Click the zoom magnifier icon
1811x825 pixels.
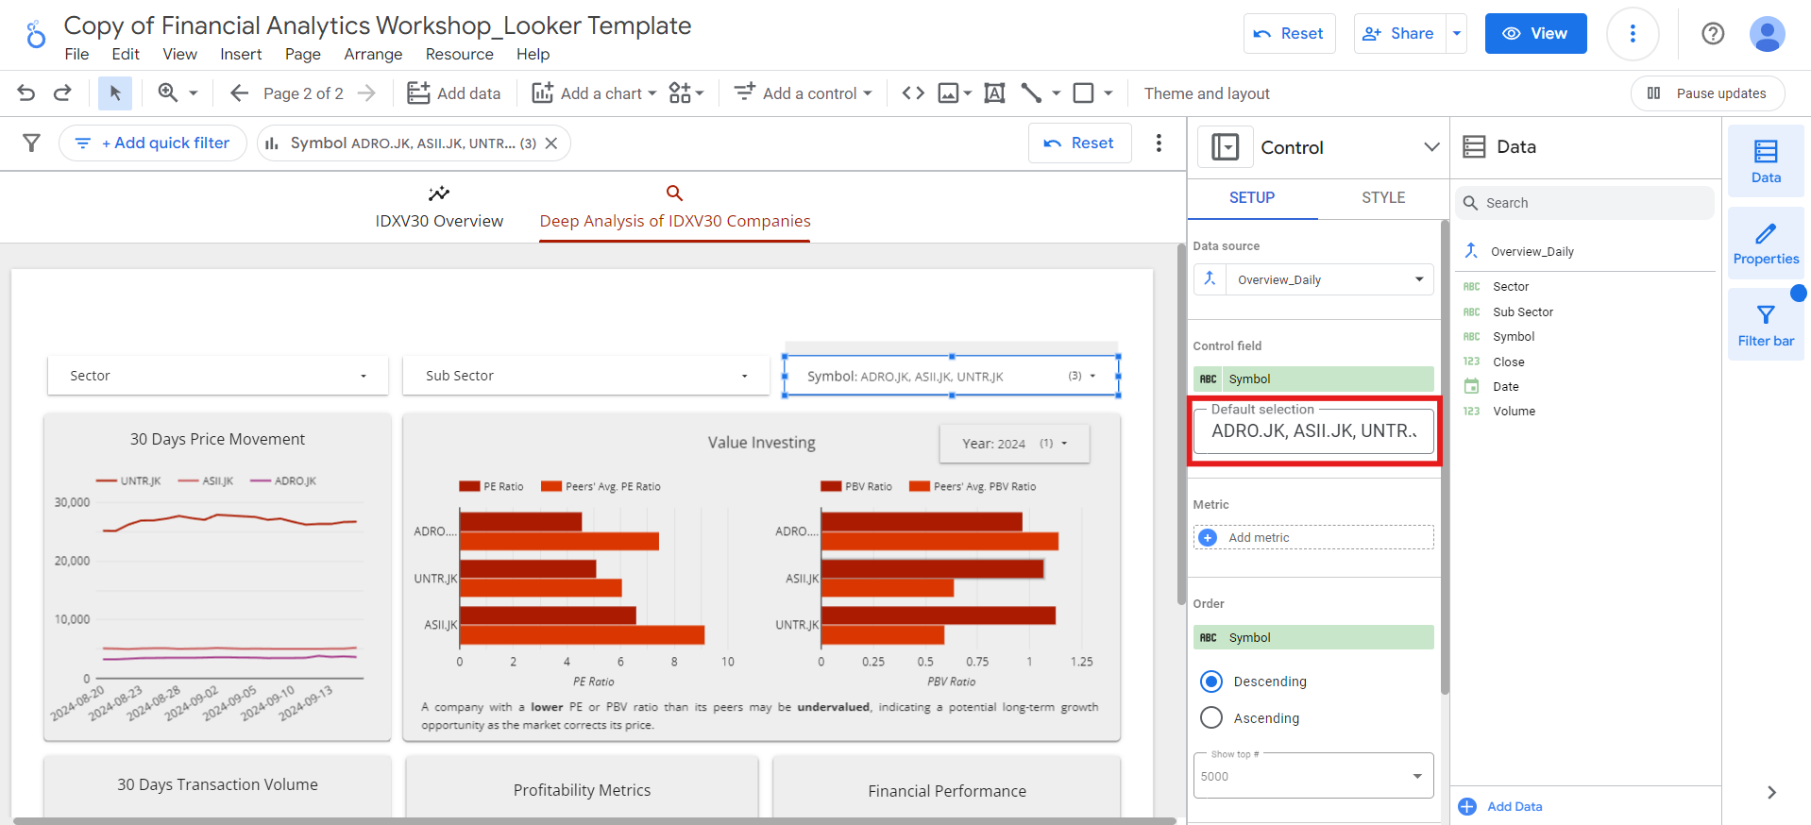[168, 93]
